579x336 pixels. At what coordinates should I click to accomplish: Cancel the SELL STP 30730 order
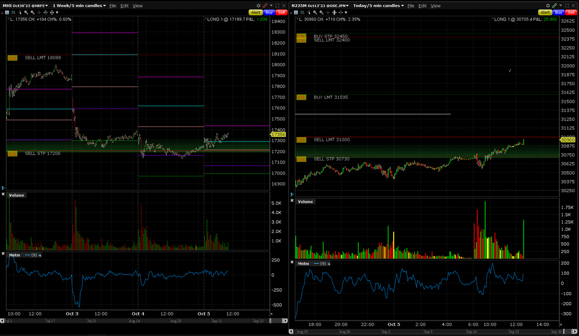(x=301, y=159)
